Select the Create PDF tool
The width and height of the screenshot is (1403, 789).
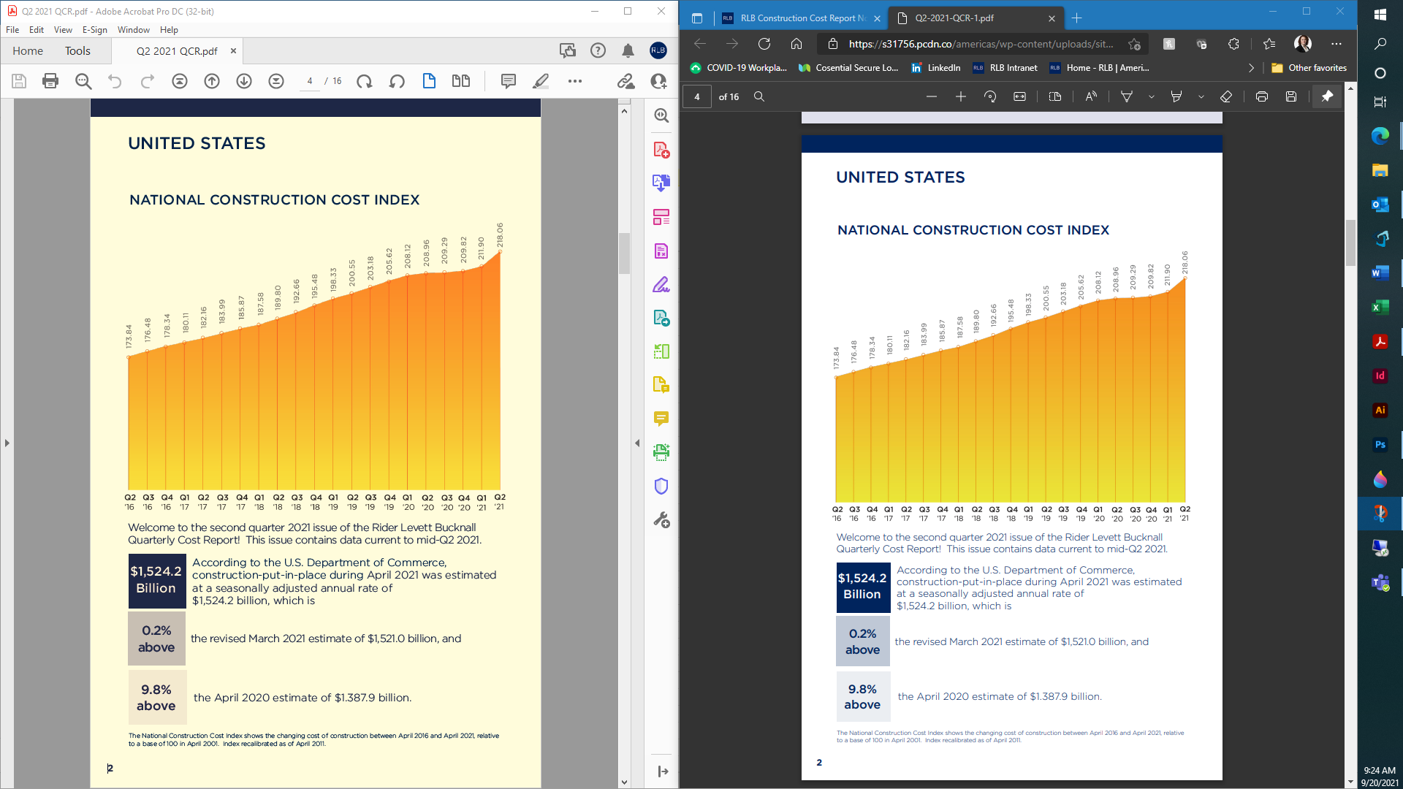point(660,149)
